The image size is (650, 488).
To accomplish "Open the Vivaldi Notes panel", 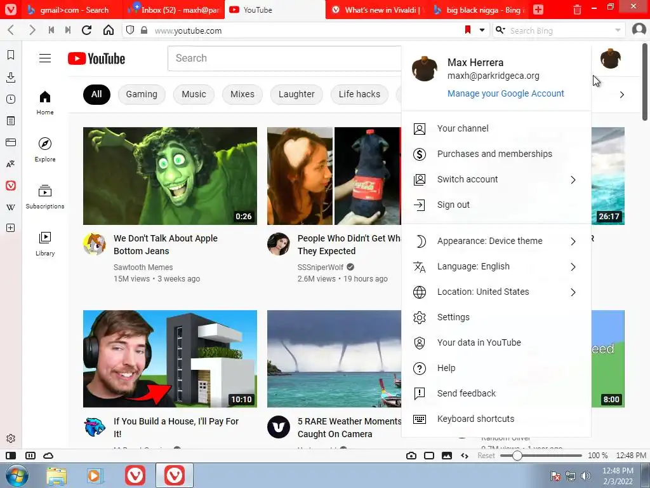I will 11,121.
